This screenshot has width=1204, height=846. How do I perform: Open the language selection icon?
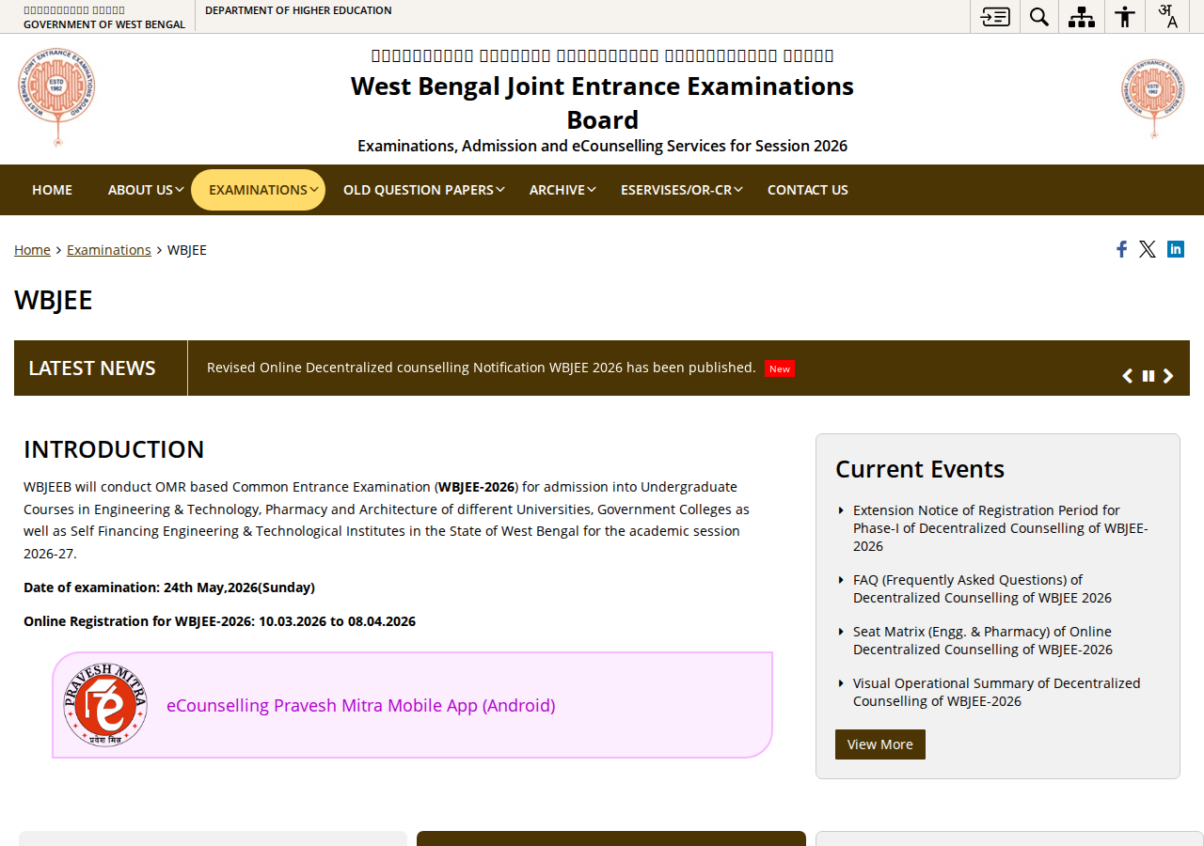pyautogui.click(x=1168, y=16)
